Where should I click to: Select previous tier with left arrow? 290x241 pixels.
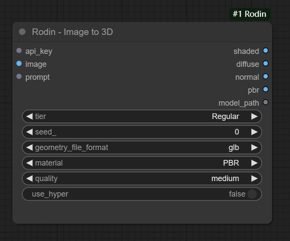point(29,116)
